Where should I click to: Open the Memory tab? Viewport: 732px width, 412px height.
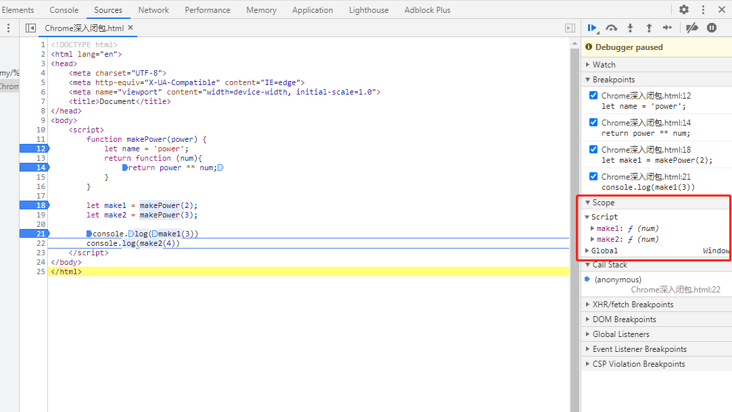[262, 10]
